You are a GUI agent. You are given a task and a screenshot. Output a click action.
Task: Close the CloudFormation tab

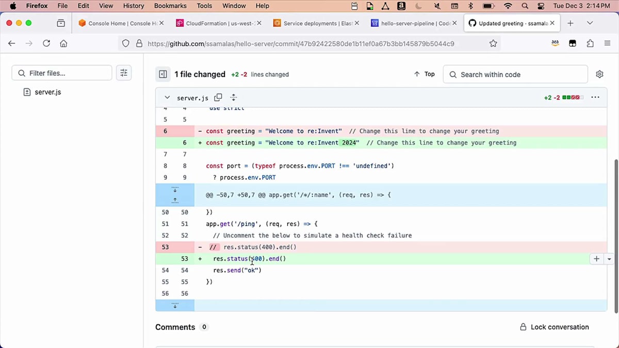[x=259, y=23]
